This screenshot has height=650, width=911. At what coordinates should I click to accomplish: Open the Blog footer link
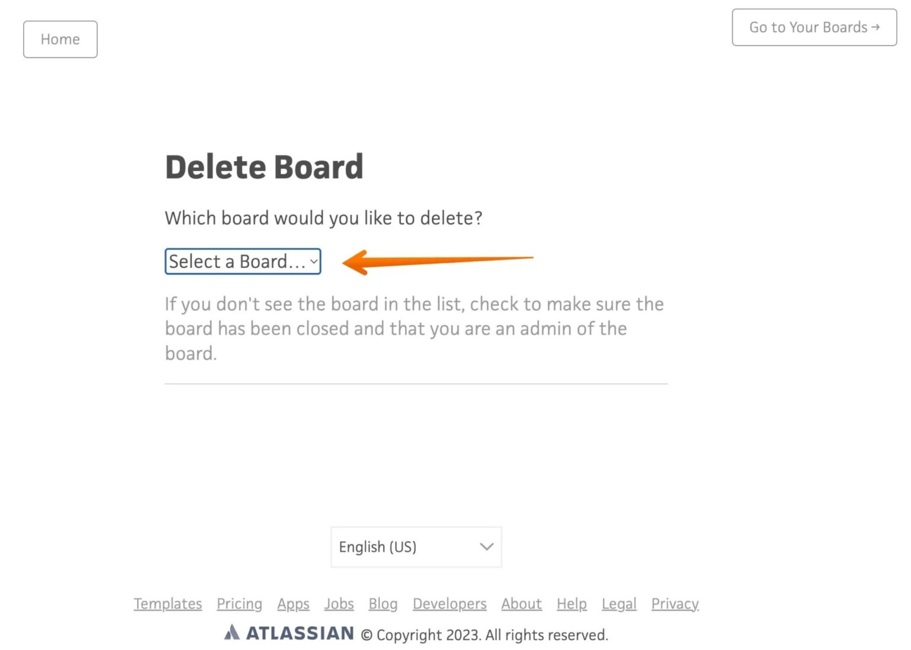pos(383,603)
